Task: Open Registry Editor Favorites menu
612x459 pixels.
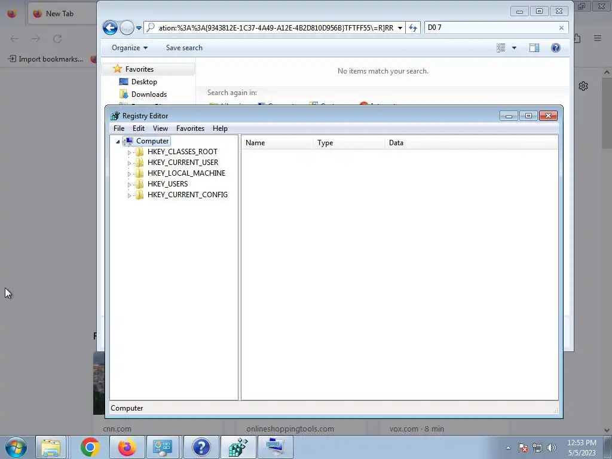Action: 190,128
